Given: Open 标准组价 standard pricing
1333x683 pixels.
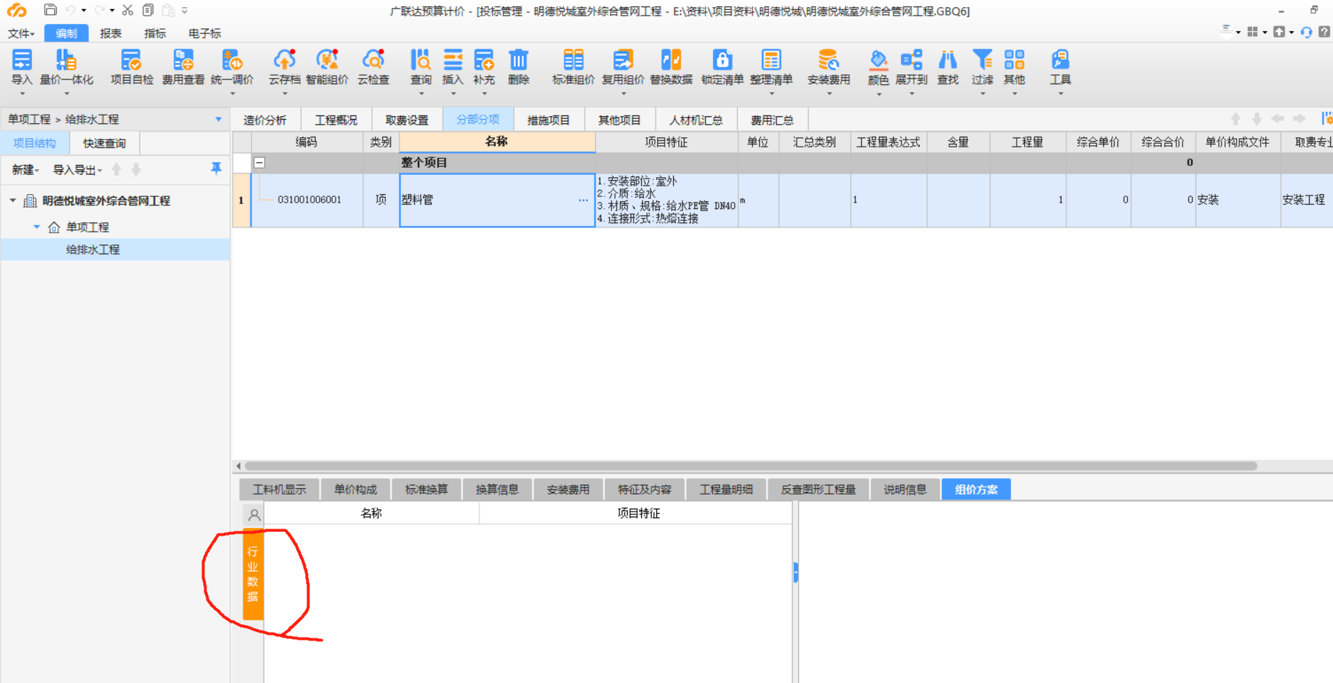Looking at the screenshot, I should click(x=573, y=67).
